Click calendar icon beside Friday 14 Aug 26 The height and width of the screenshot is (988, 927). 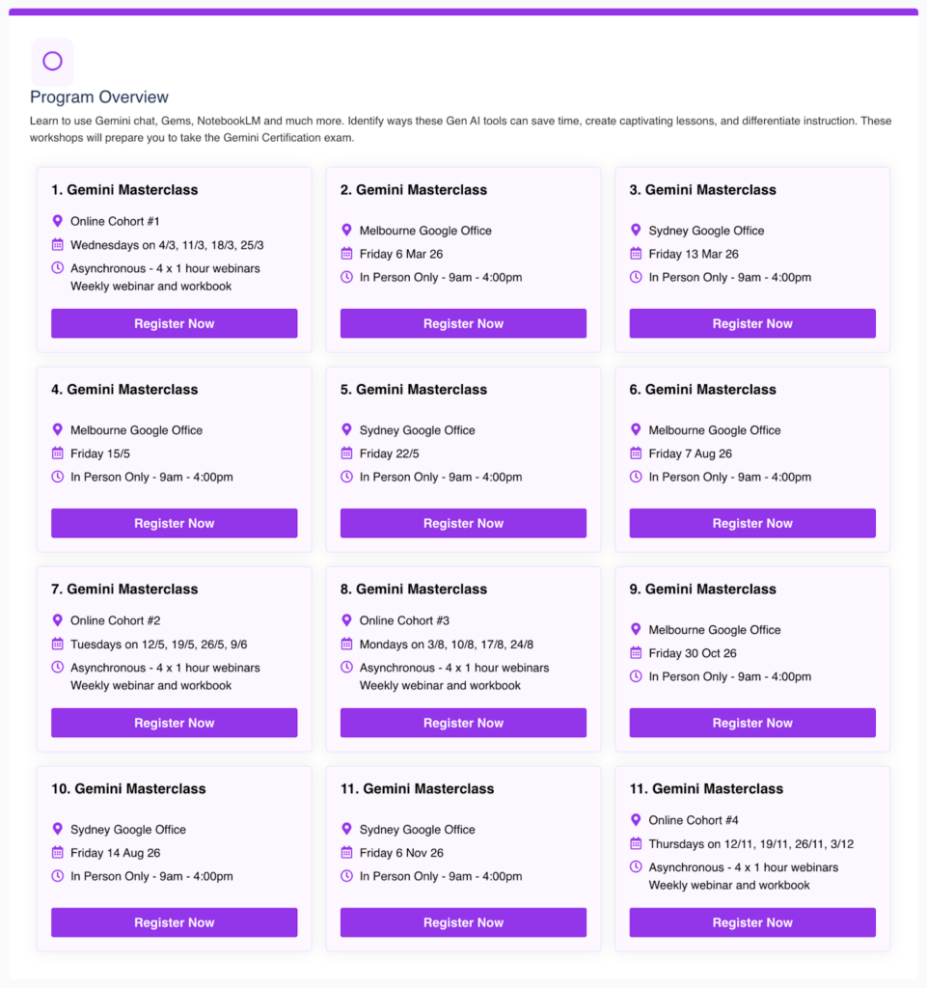tap(57, 853)
